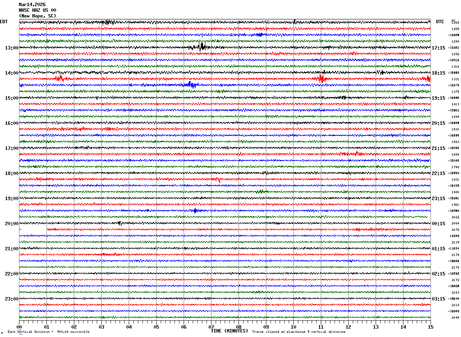Click minute tick label "05" on bottom axis
Viewport: 461px width, 337px height.
(156, 327)
